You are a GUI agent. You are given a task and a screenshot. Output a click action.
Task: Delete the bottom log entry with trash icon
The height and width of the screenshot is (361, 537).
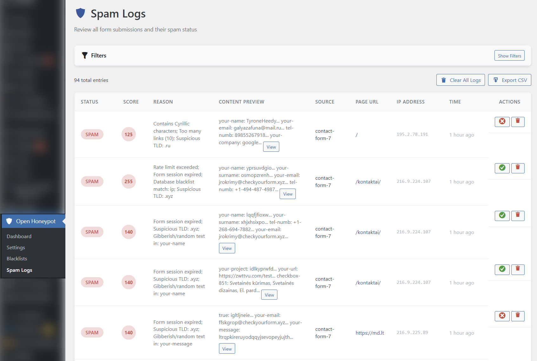[x=518, y=316]
